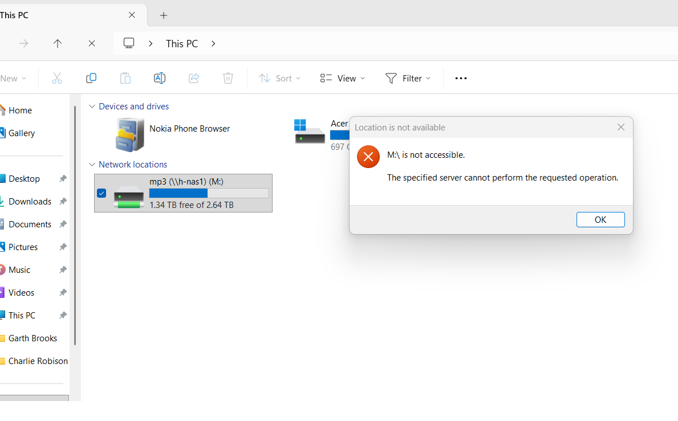Click the Share icon in toolbar

pos(194,79)
